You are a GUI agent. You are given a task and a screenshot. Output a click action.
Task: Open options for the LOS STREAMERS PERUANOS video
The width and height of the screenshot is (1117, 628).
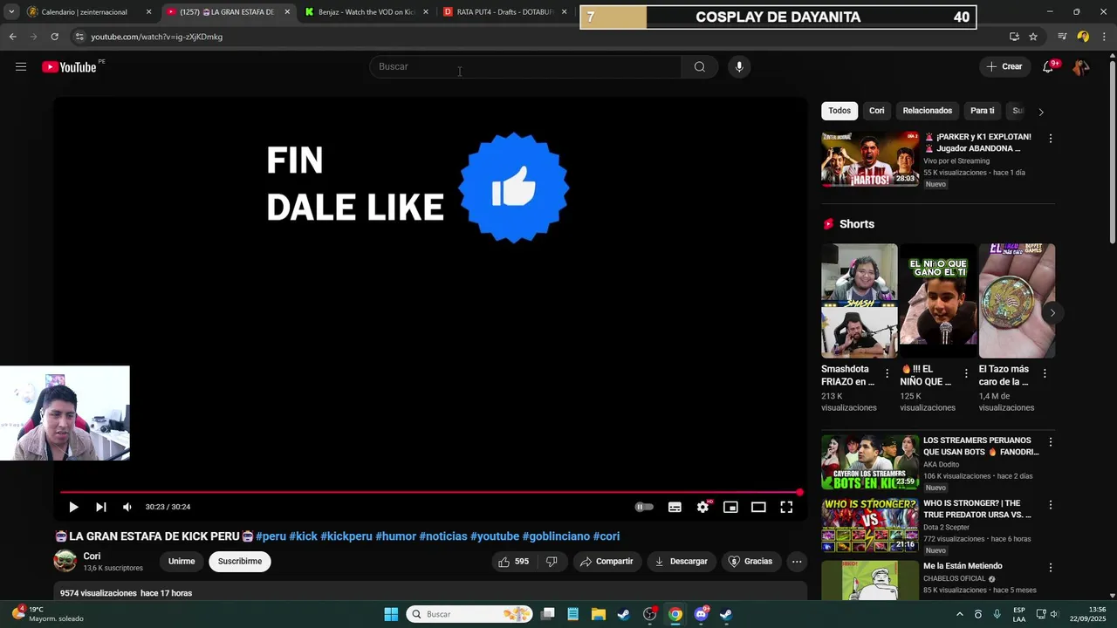1051,442
